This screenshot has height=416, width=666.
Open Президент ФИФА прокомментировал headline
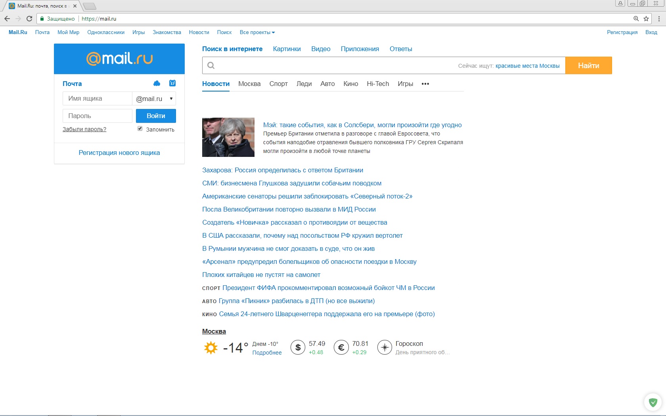(x=329, y=288)
